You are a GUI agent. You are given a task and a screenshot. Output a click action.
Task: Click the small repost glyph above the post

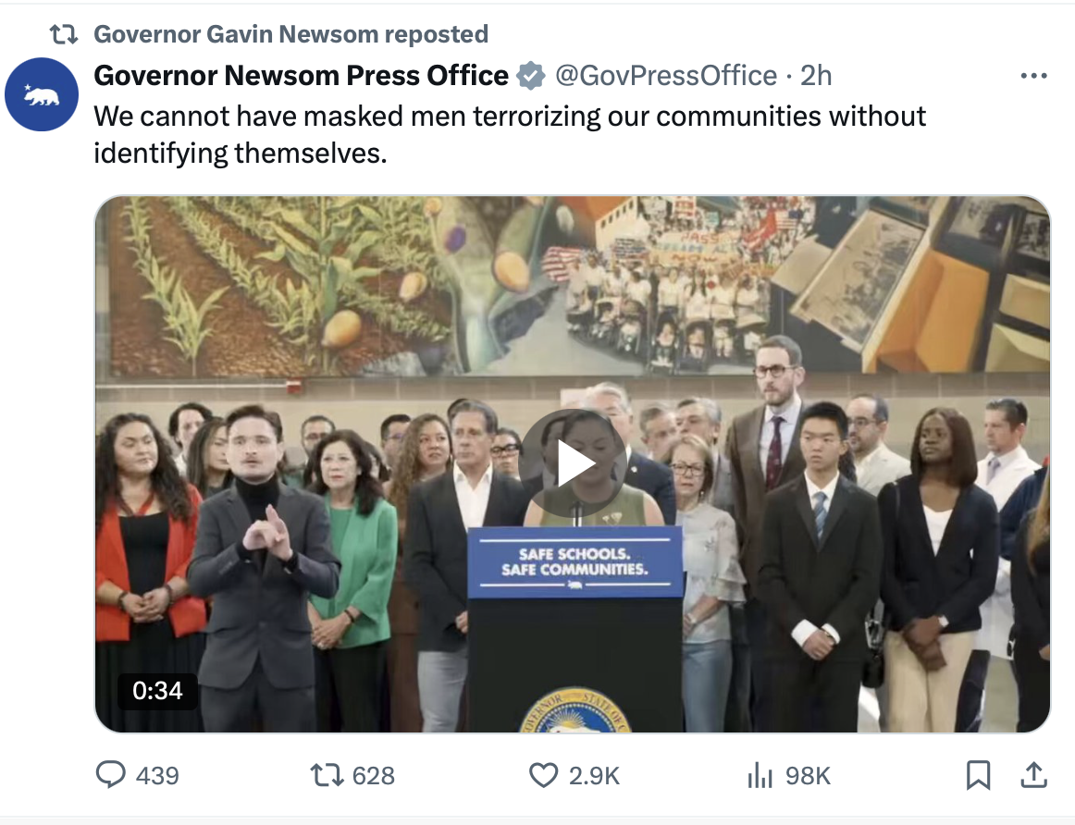[x=63, y=35]
